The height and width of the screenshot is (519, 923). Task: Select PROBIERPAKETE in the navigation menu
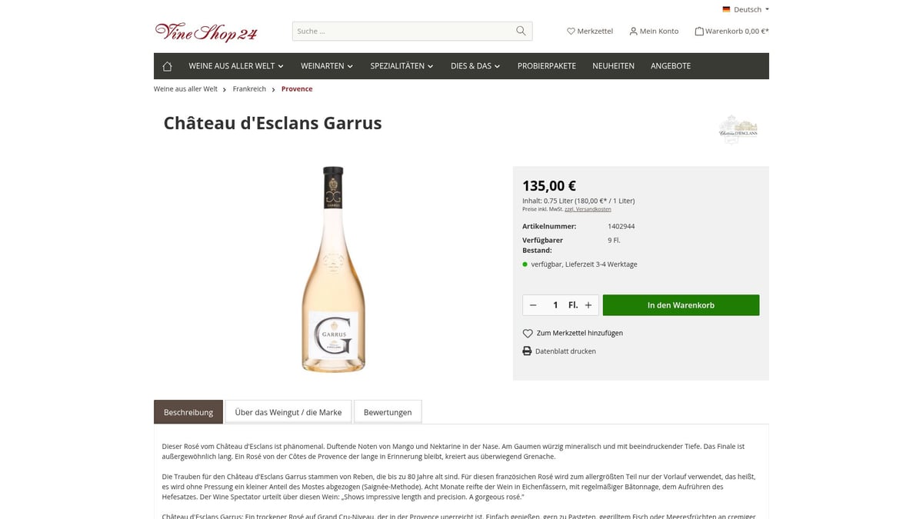(546, 66)
